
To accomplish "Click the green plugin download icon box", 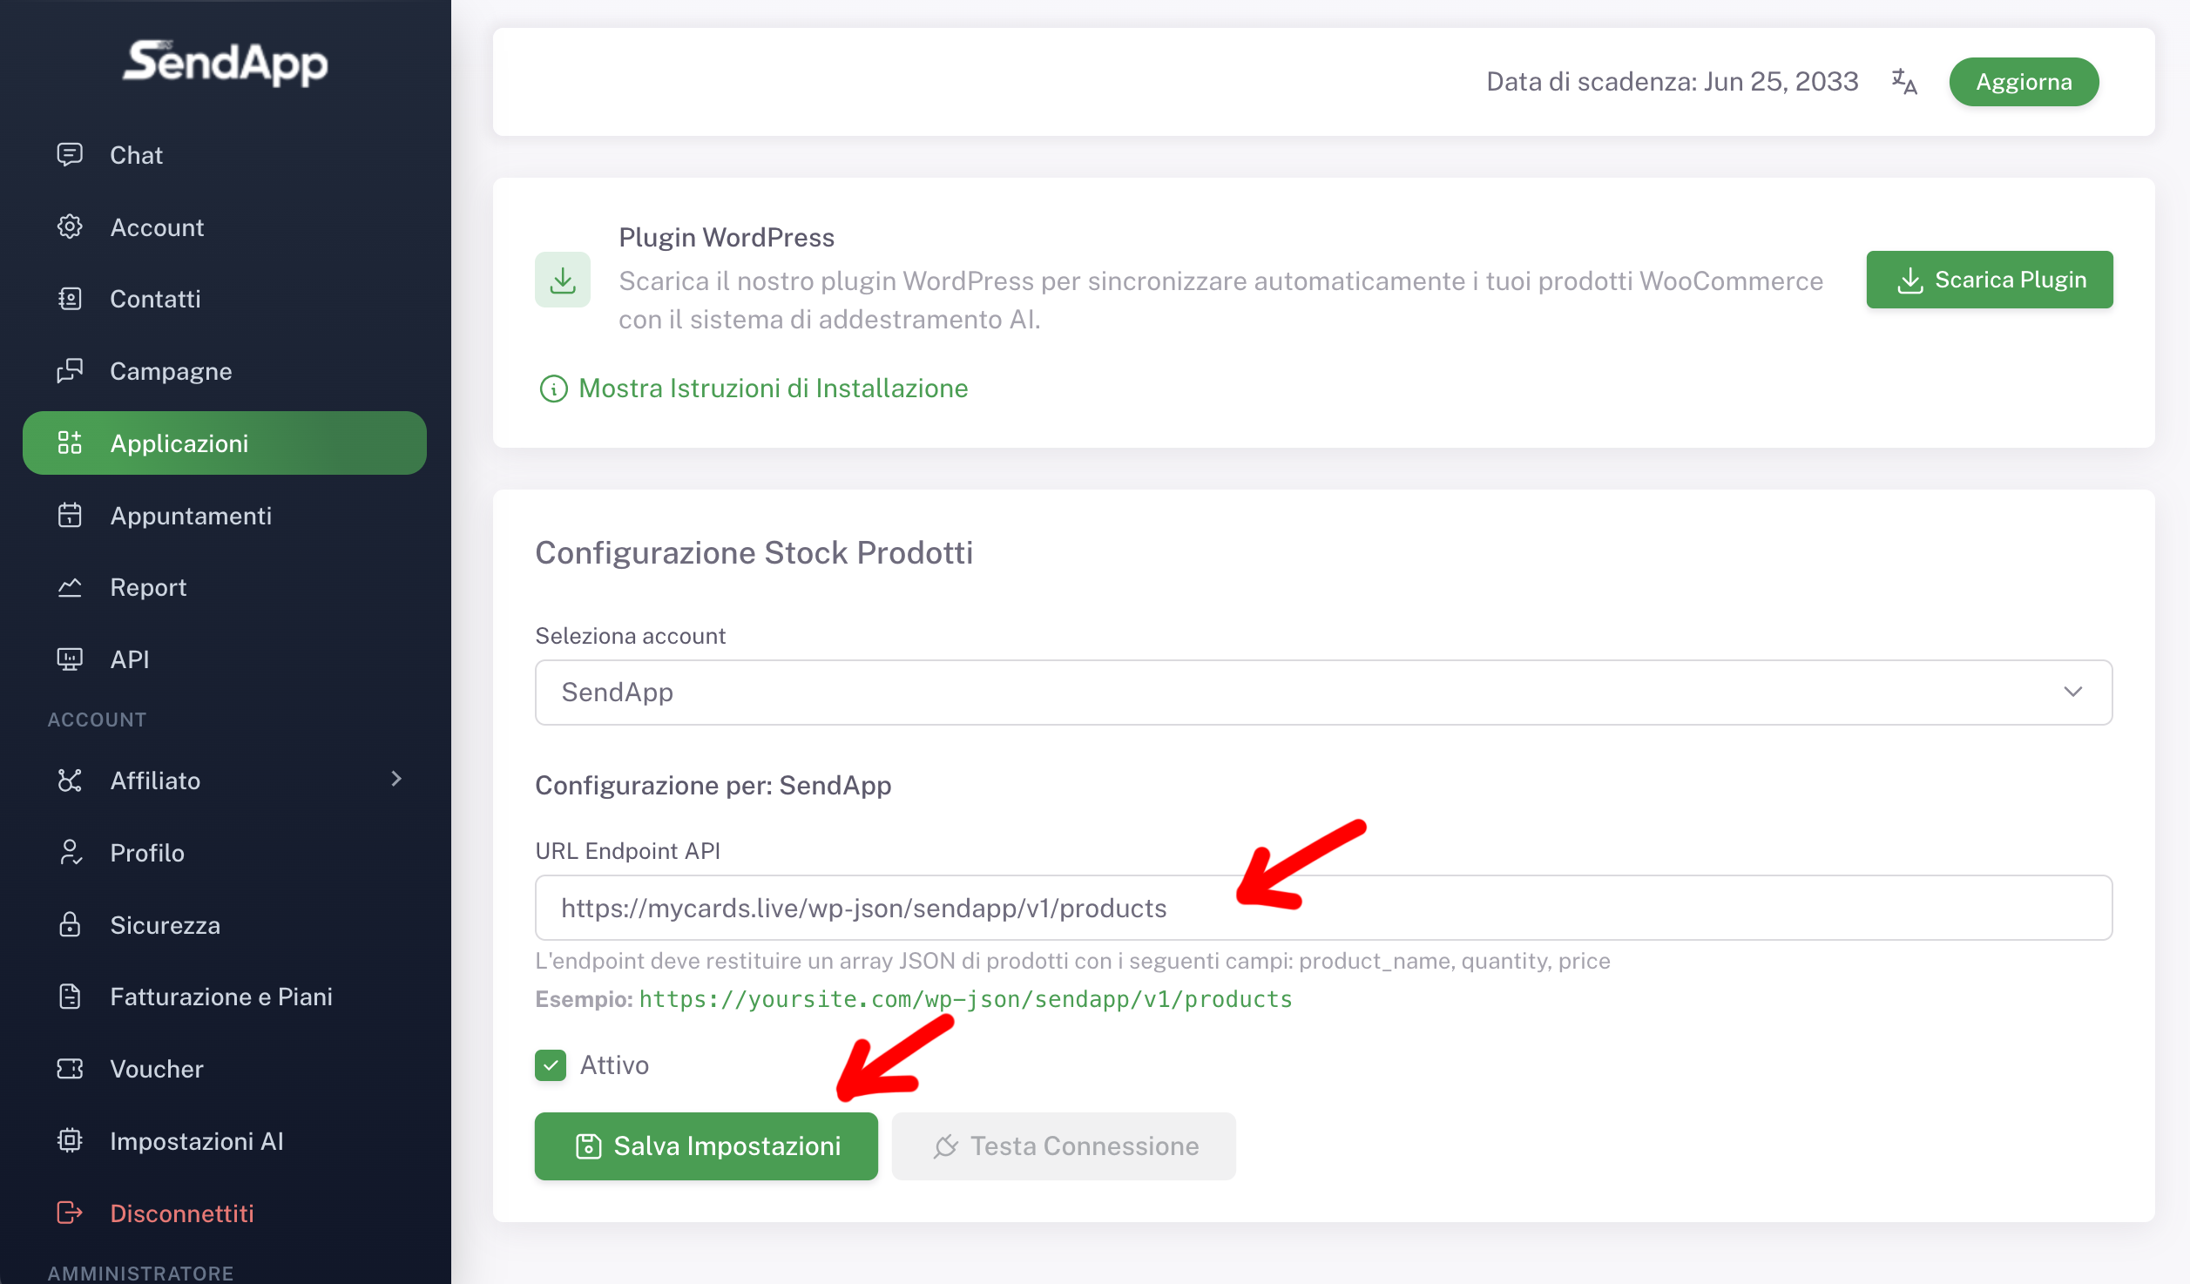I will coord(563,280).
